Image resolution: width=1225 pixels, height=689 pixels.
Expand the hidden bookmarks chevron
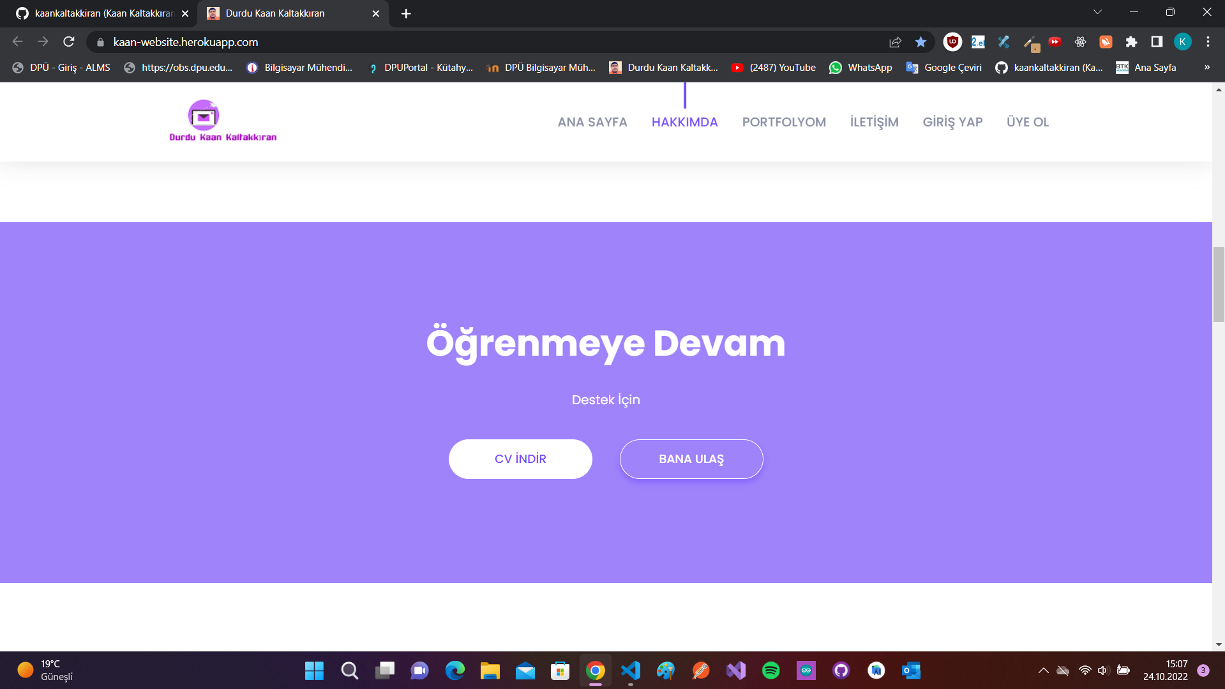(x=1206, y=67)
